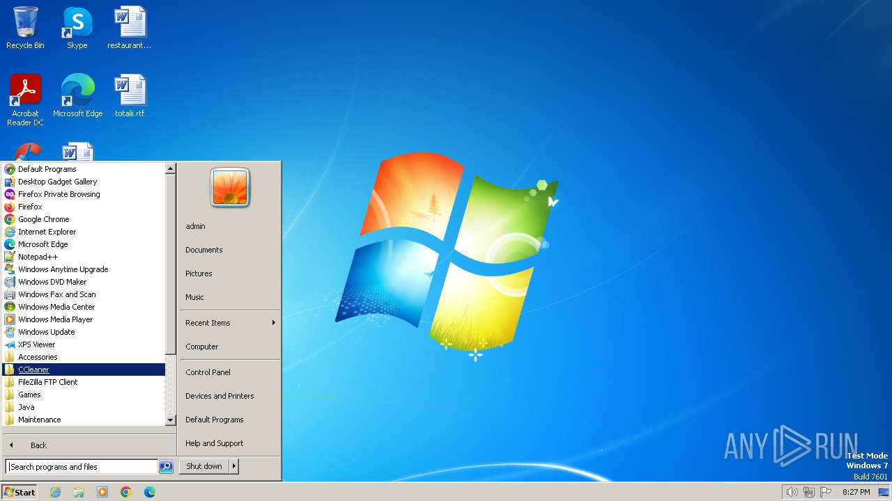Open Devices and Printers
The width and height of the screenshot is (892, 501).
point(230,396)
